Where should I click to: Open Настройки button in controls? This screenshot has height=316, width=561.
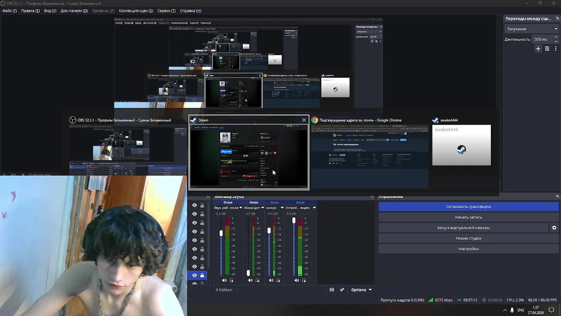(469, 249)
